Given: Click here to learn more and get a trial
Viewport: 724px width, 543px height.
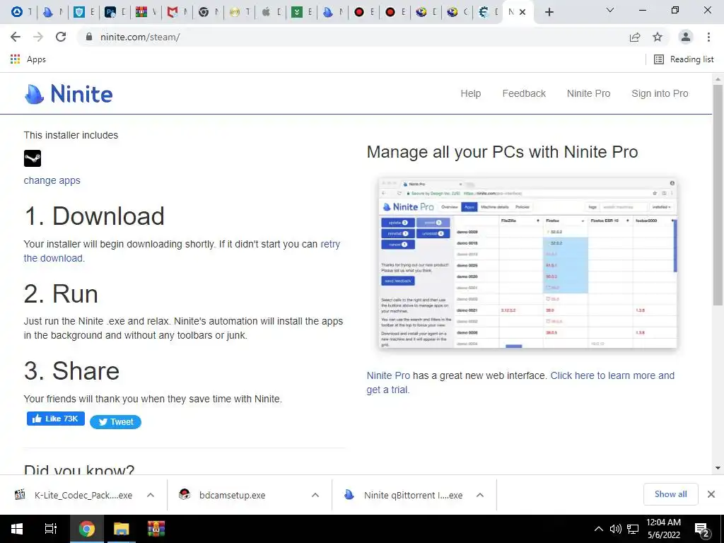Looking at the screenshot, I should pos(520,383).
